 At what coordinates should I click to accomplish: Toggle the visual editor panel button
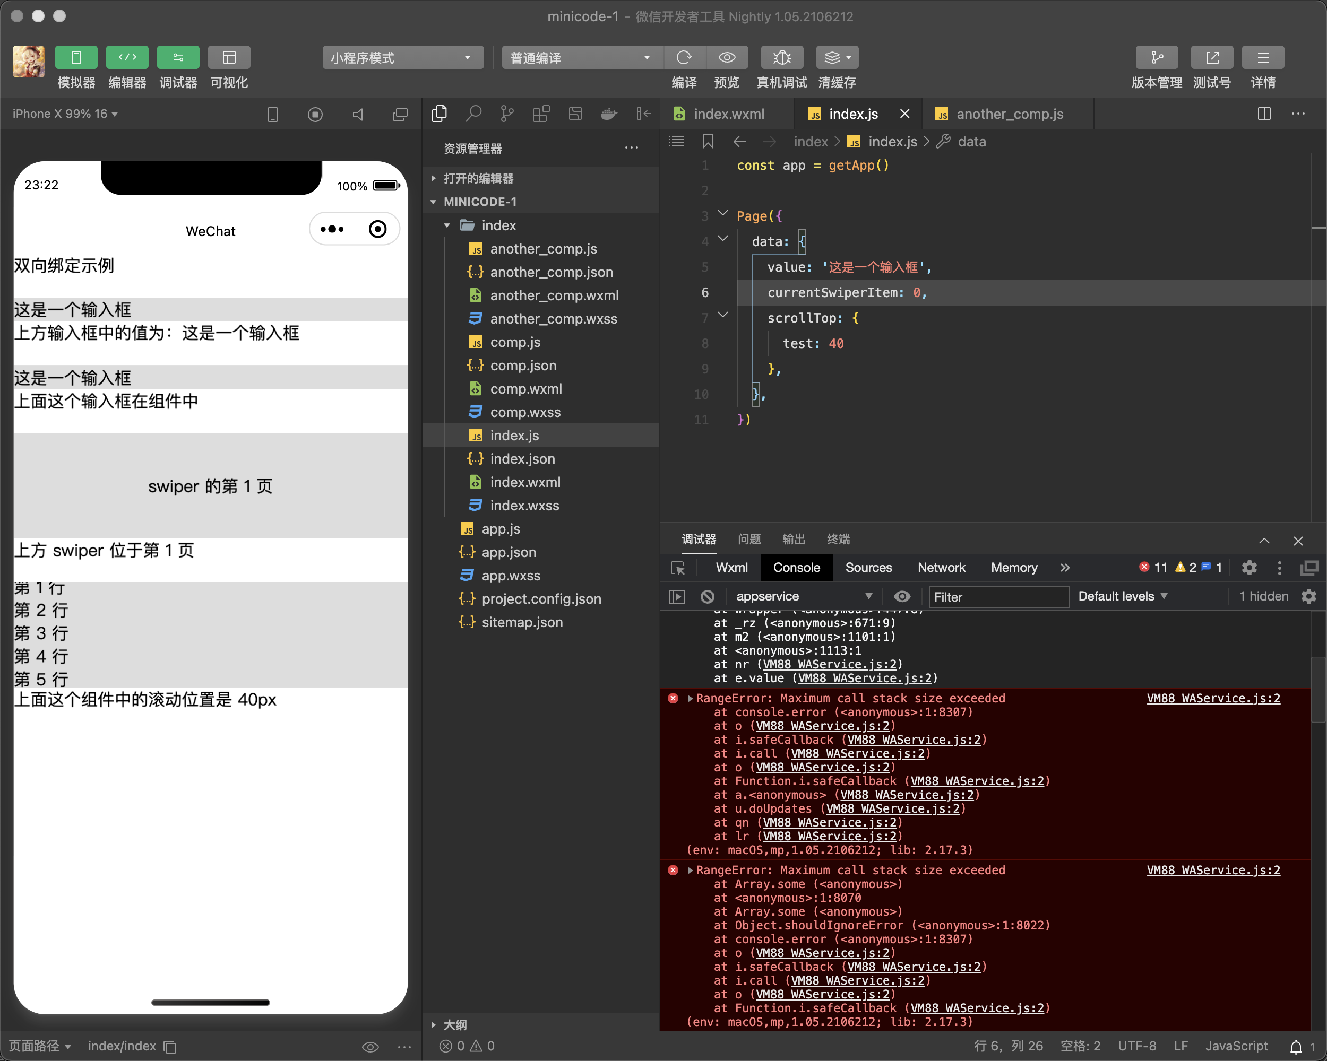click(229, 58)
